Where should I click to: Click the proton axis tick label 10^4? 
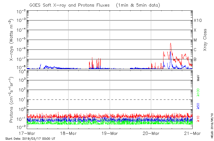tap(22, 71)
